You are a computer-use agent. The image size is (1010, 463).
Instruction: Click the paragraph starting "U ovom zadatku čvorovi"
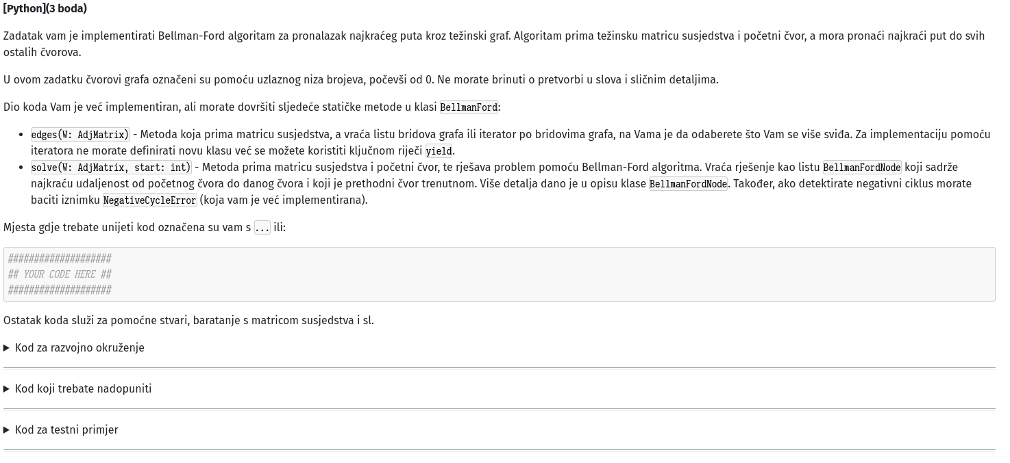click(x=361, y=80)
